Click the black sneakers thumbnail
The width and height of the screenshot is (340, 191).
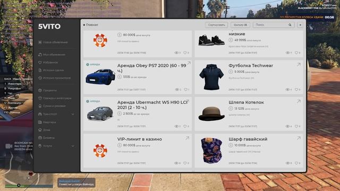point(211,40)
